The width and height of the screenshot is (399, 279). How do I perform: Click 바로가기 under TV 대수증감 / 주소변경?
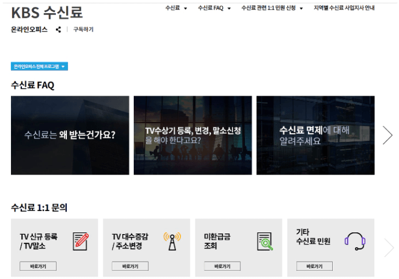pos(130,266)
